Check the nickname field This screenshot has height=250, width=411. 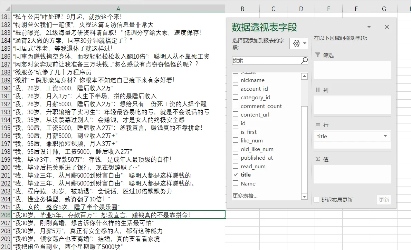pyautogui.click(x=236, y=80)
